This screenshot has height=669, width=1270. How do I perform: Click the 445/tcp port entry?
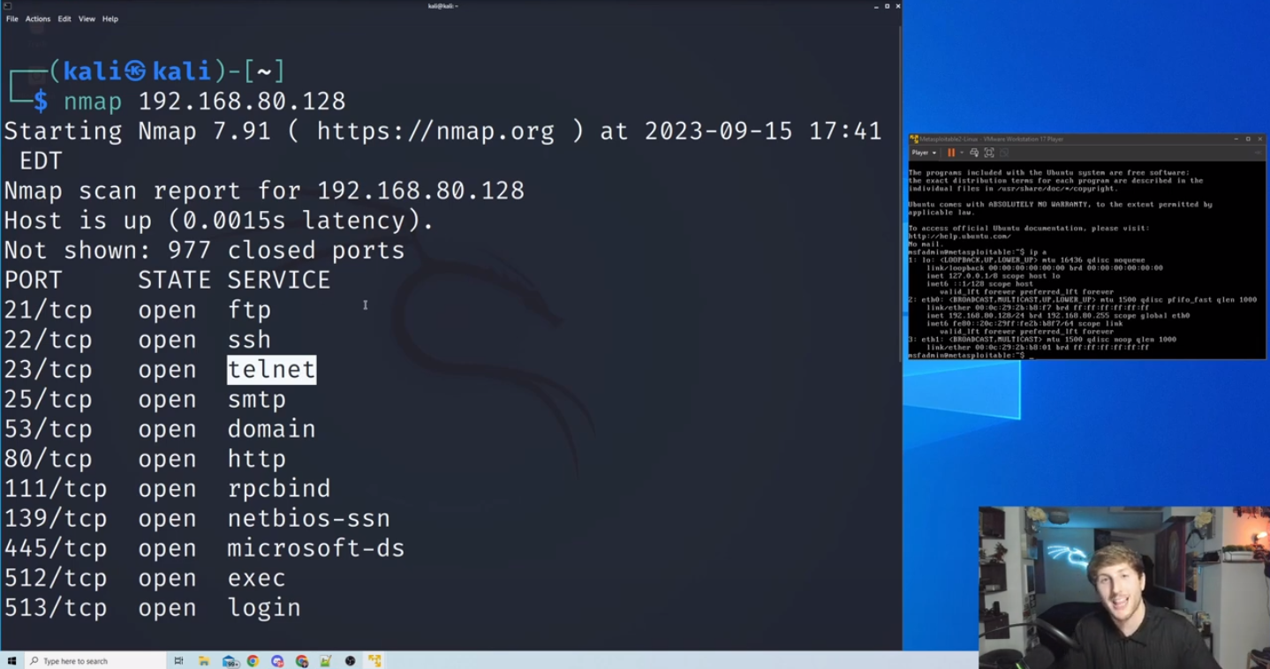(x=56, y=548)
